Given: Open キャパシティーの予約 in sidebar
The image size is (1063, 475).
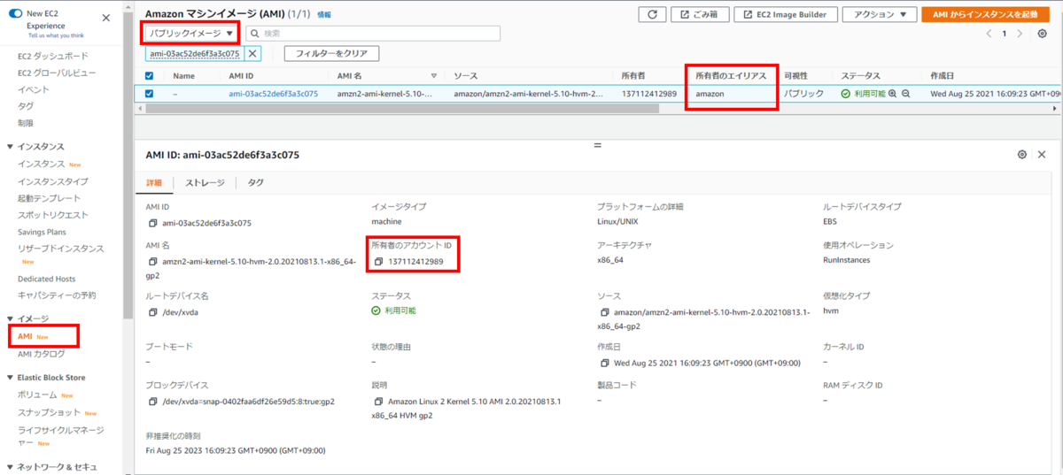Looking at the screenshot, I should [x=57, y=295].
